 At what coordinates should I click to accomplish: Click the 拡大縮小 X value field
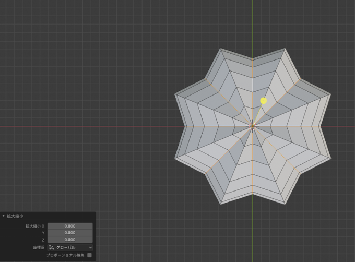[70, 226]
